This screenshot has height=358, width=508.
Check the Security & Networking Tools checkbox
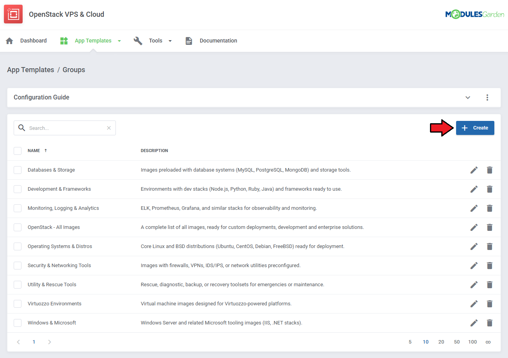click(18, 266)
